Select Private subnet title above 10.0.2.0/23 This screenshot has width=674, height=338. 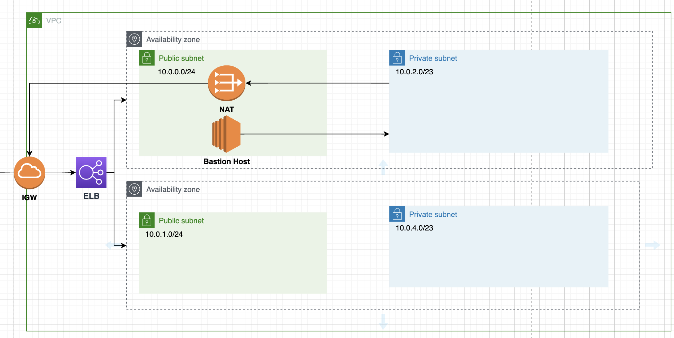tap(433, 58)
